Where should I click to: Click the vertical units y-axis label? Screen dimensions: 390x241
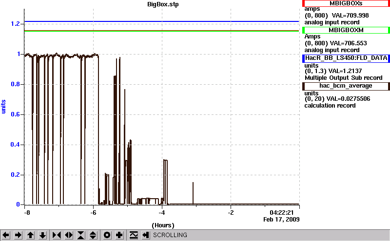point(3,107)
